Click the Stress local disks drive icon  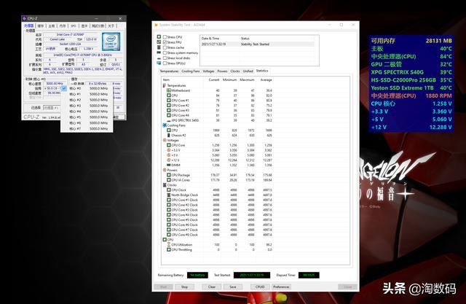159,58
